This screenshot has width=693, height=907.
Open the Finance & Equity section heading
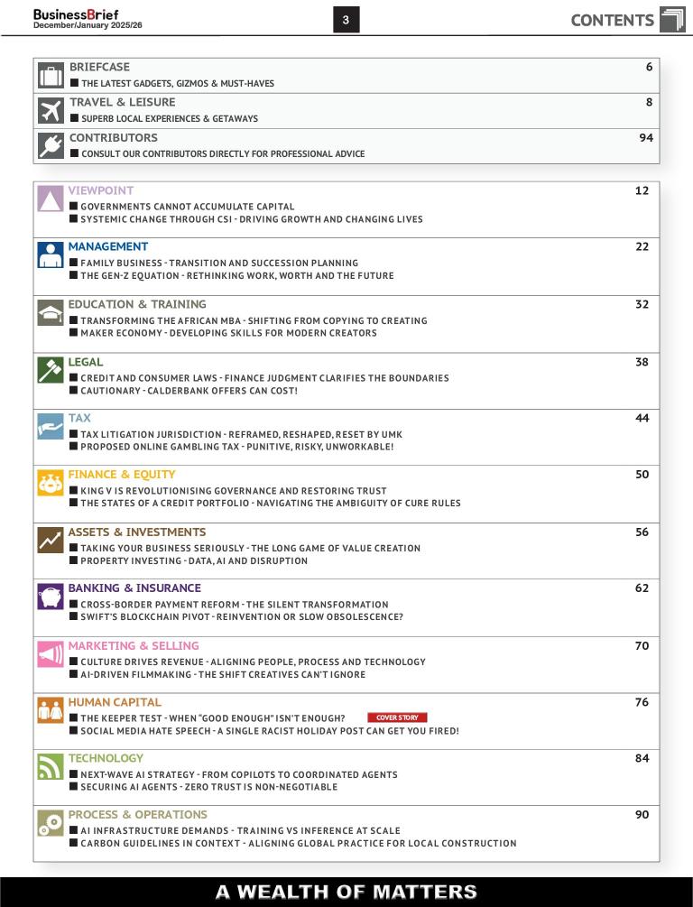(x=122, y=475)
